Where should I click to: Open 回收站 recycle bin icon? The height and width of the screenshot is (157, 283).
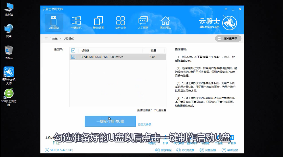point(9,52)
